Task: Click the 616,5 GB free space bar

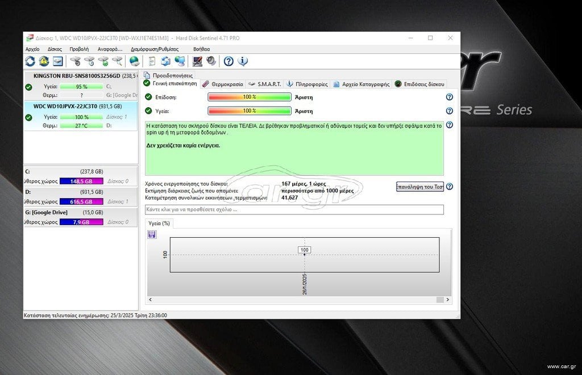Action: [81, 201]
